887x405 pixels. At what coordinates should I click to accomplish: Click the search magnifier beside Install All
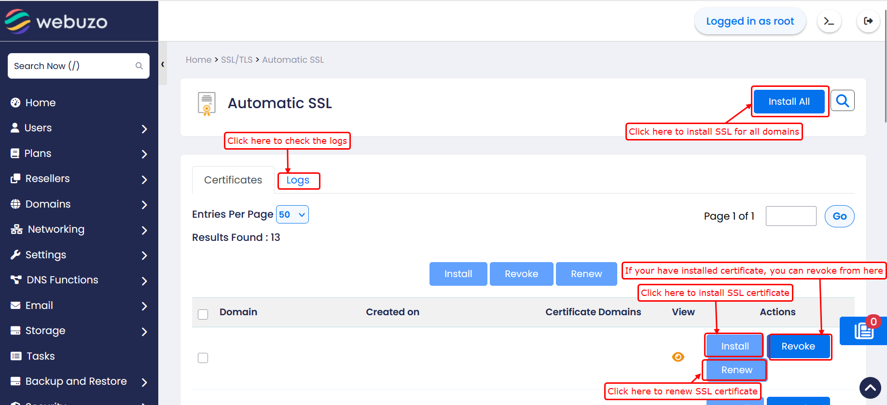pos(843,101)
